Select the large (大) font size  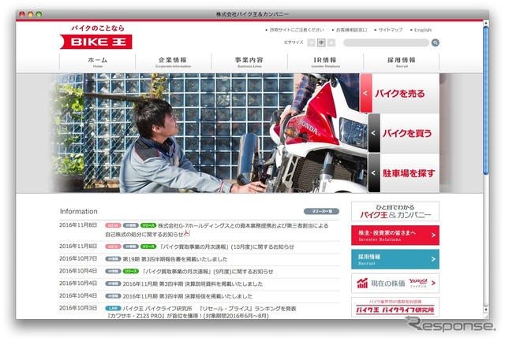[x=331, y=43]
